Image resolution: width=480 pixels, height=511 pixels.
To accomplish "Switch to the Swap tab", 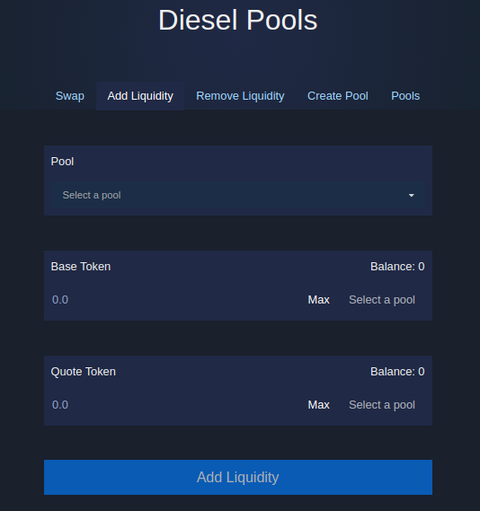I will click(70, 96).
